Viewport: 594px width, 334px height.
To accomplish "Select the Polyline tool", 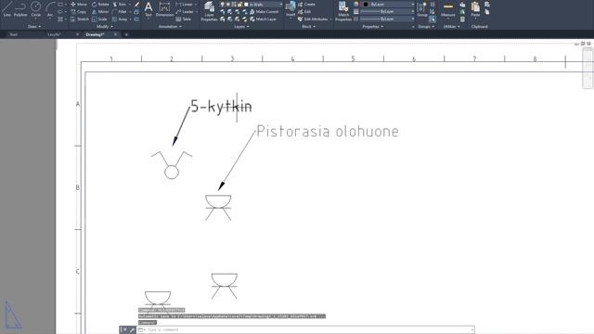I will (x=20, y=9).
